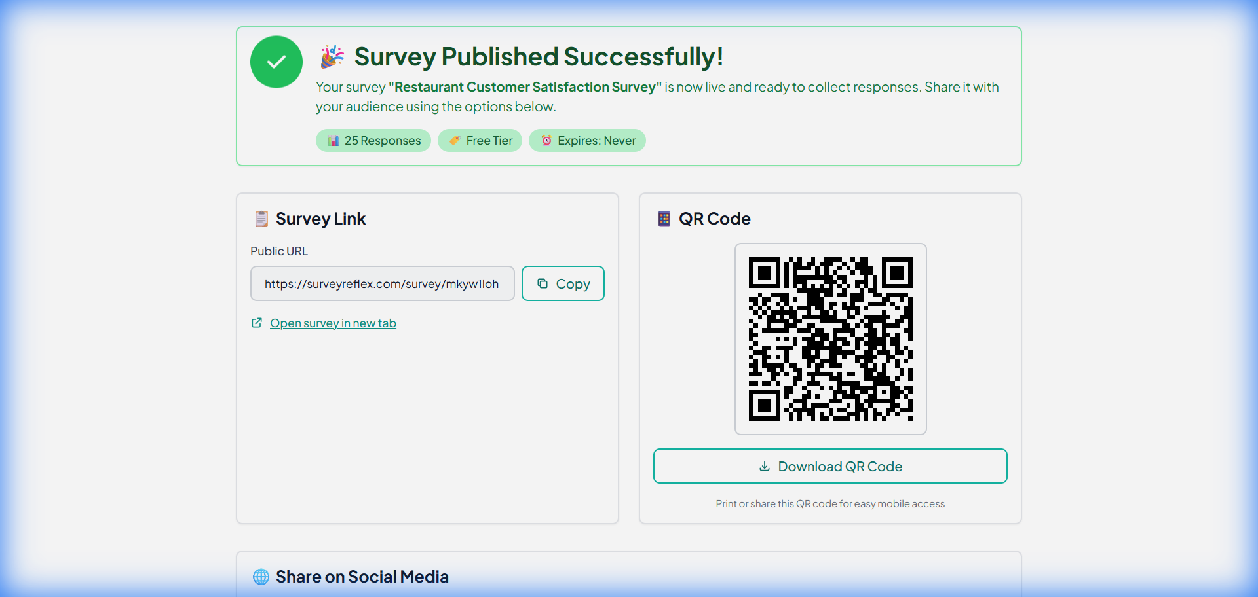Copy the survey public URL

(563, 283)
